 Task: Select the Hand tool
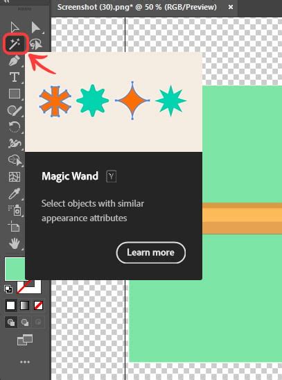[15, 243]
